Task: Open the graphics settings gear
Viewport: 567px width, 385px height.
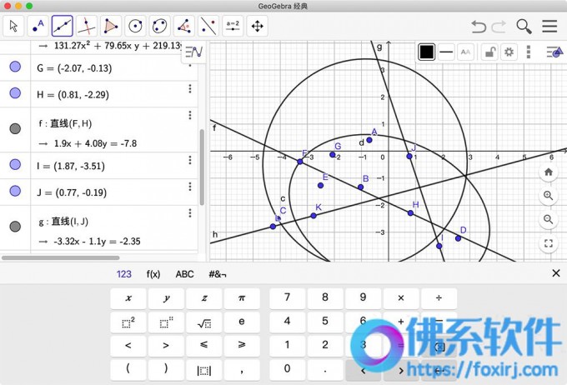Action: [509, 52]
